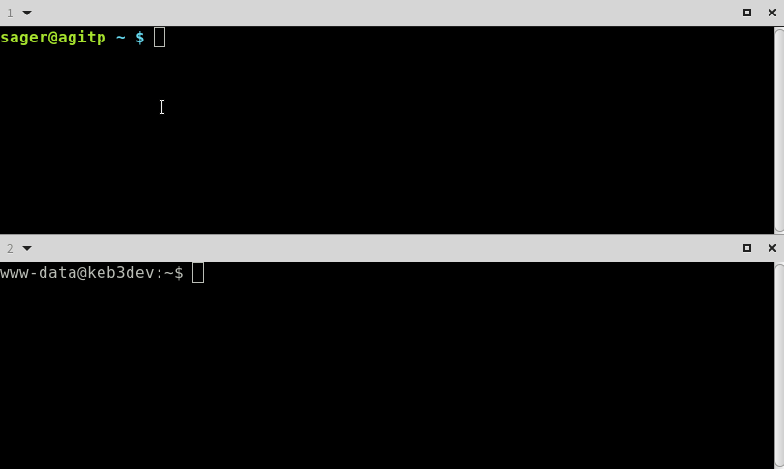Open the dropdown arrow of terminal pane 1
Image resolution: width=784 pixels, height=469 pixels.
pos(27,13)
